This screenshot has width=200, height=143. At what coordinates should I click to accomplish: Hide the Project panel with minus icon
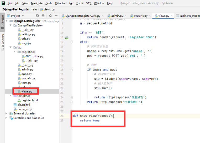pos(56,16)
